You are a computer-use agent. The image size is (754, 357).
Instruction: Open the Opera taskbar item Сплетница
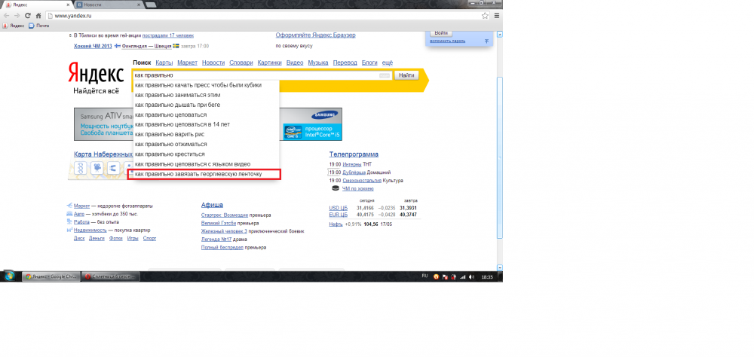110,276
